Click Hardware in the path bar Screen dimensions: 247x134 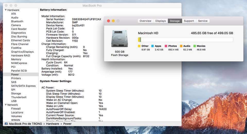click(x=52, y=124)
